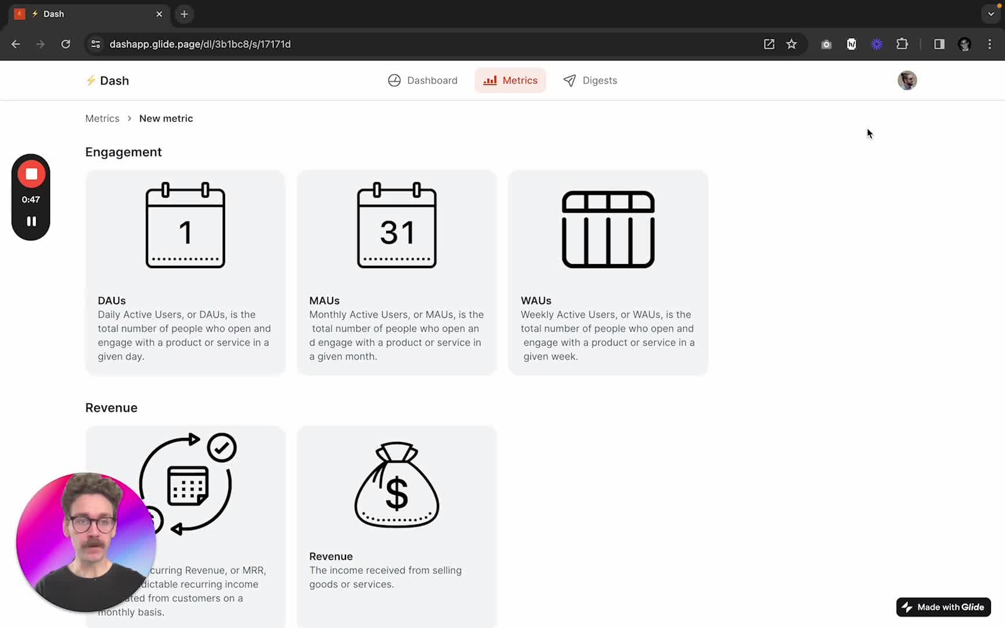Pause the screen recording
Screen dimensions: 1005x628
tap(31, 222)
